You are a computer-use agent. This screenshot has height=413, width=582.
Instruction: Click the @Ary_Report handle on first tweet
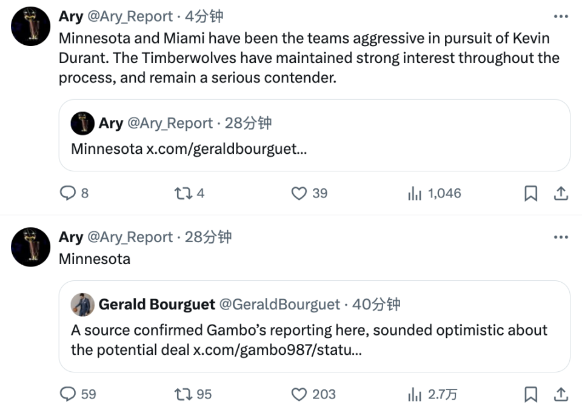(x=130, y=16)
